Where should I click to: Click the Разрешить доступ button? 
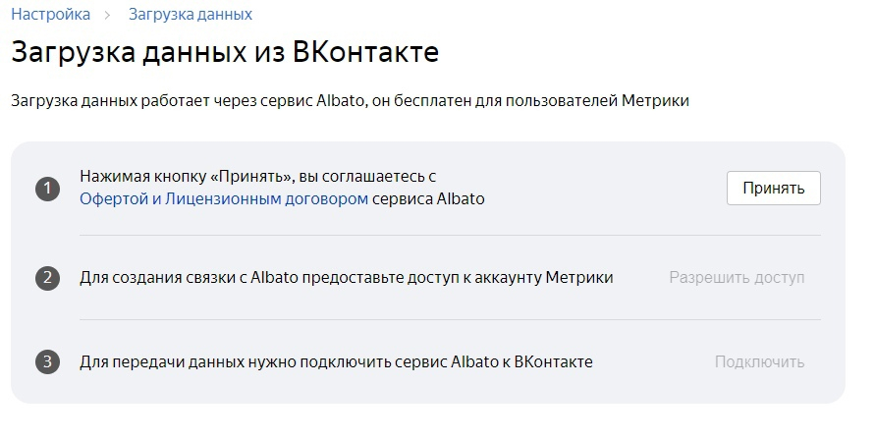point(737,278)
